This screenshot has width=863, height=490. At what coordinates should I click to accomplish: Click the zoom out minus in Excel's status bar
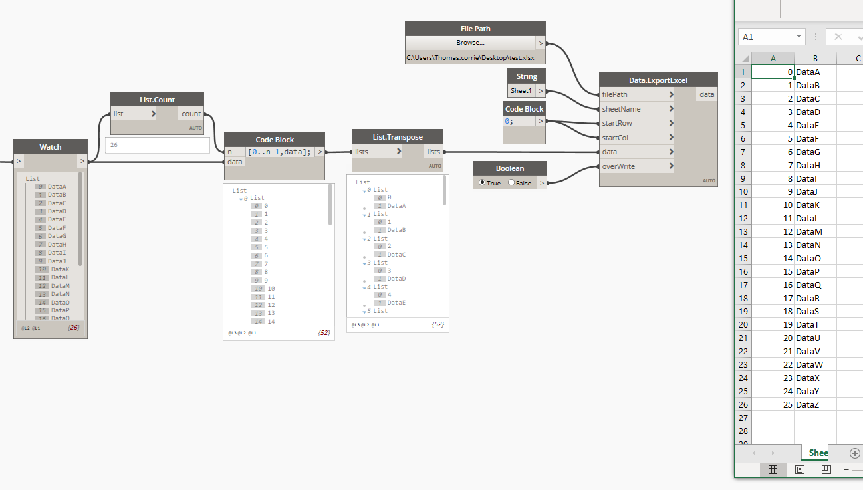coord(846,470)
